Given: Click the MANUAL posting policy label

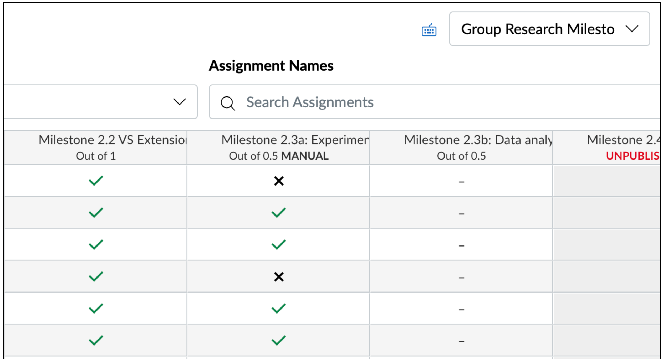Looking at the screenshot, I should click(305, 156).
